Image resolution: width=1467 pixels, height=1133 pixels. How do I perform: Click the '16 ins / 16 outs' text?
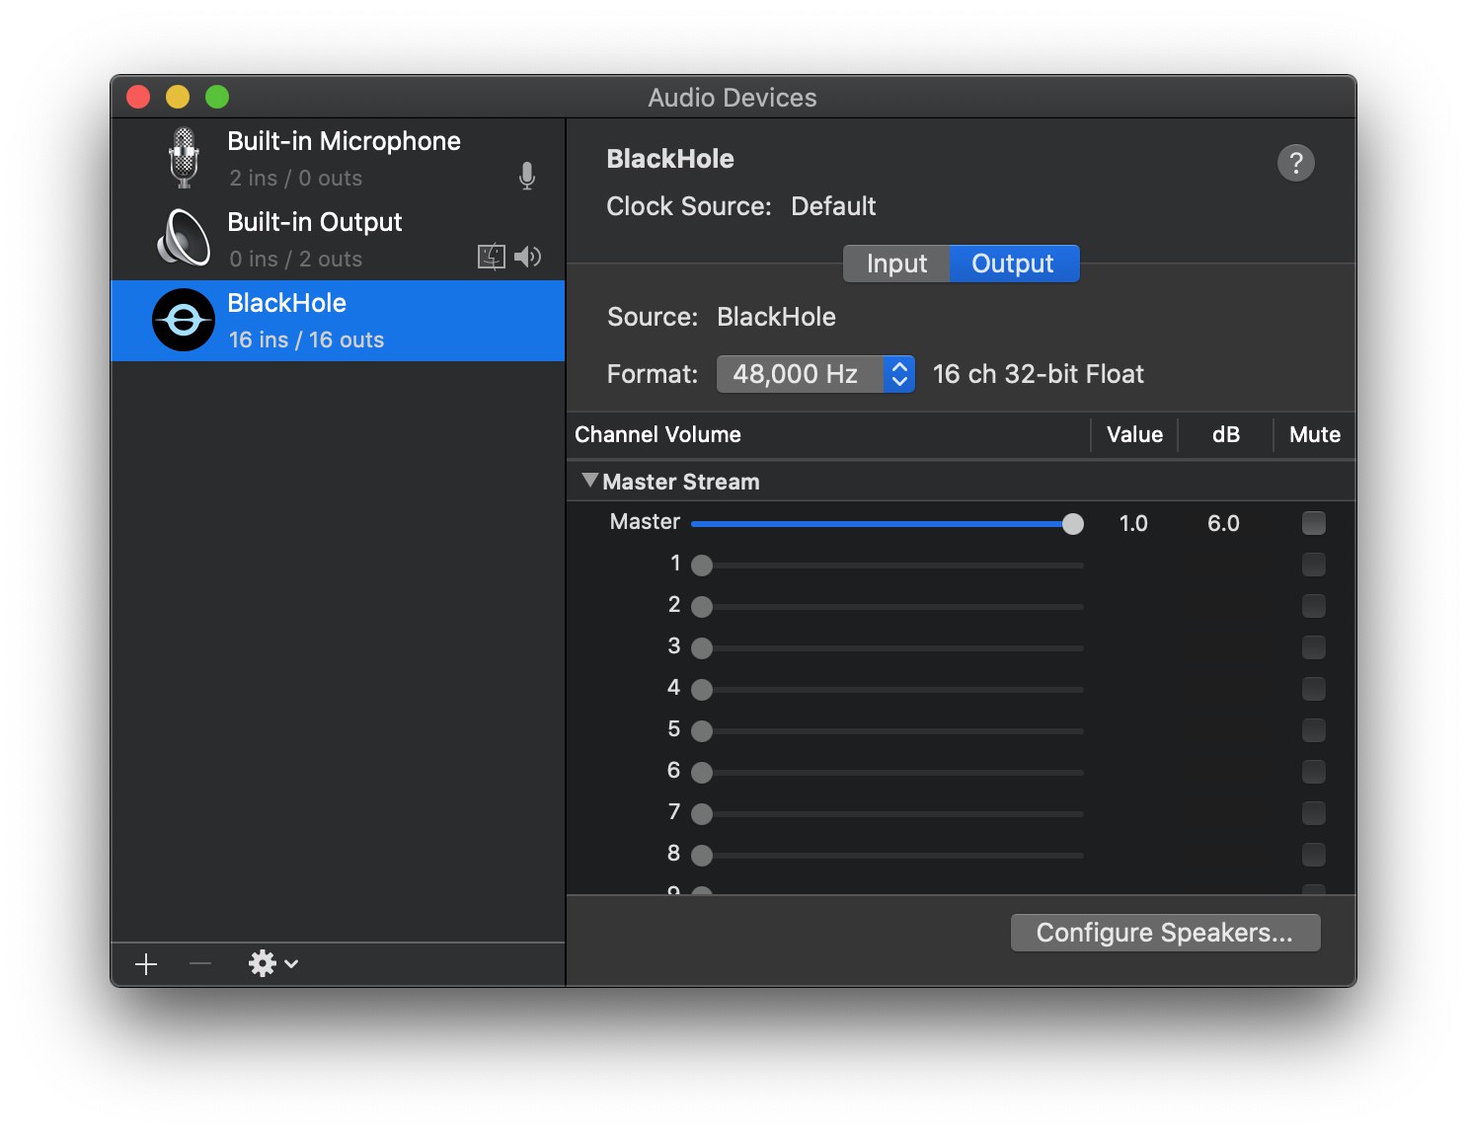coord(306,340)
